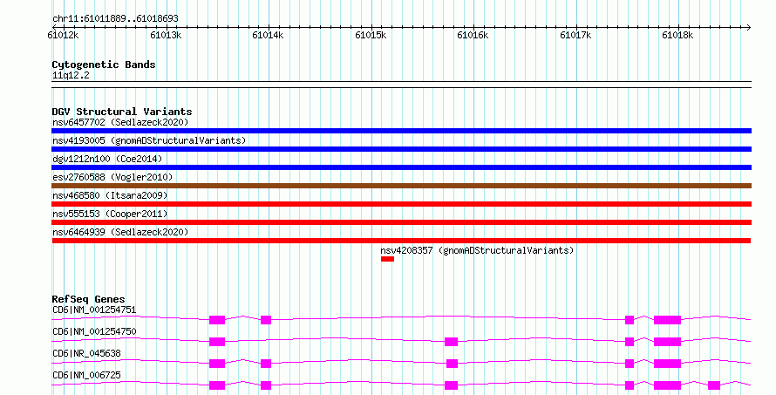The width and height of the screenshot is (776, 395).
Task: Click NM_001254750 wide exon near 61018k
Action: tap(667, 342)
